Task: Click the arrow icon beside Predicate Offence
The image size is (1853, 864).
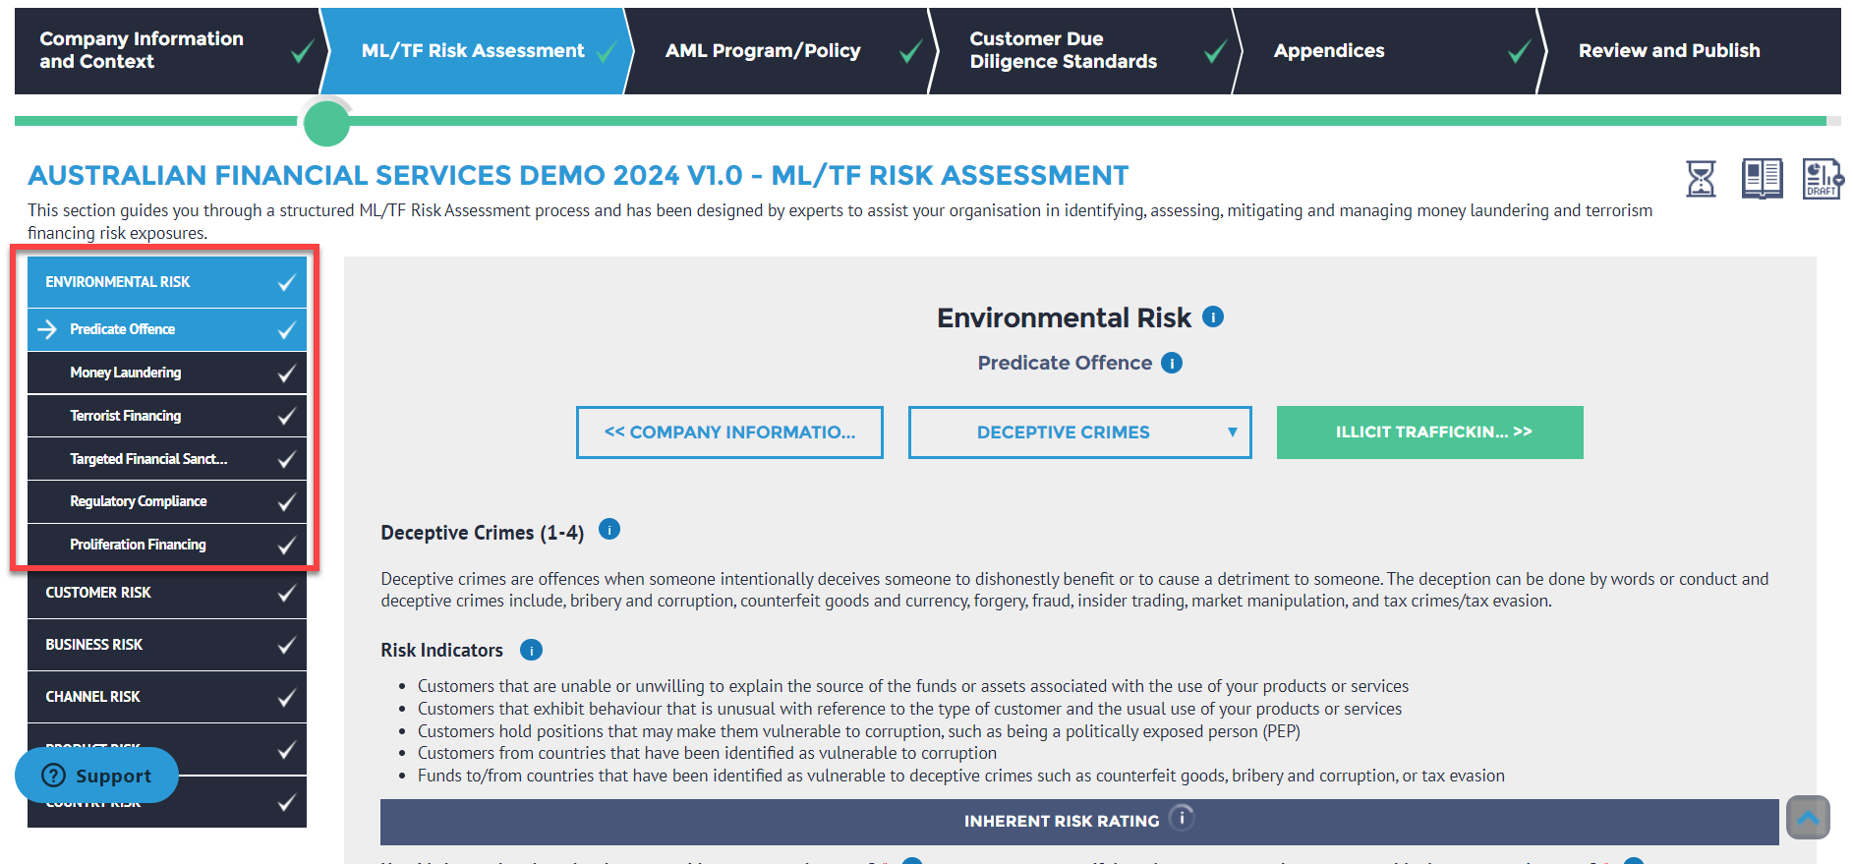Action: 47,329
